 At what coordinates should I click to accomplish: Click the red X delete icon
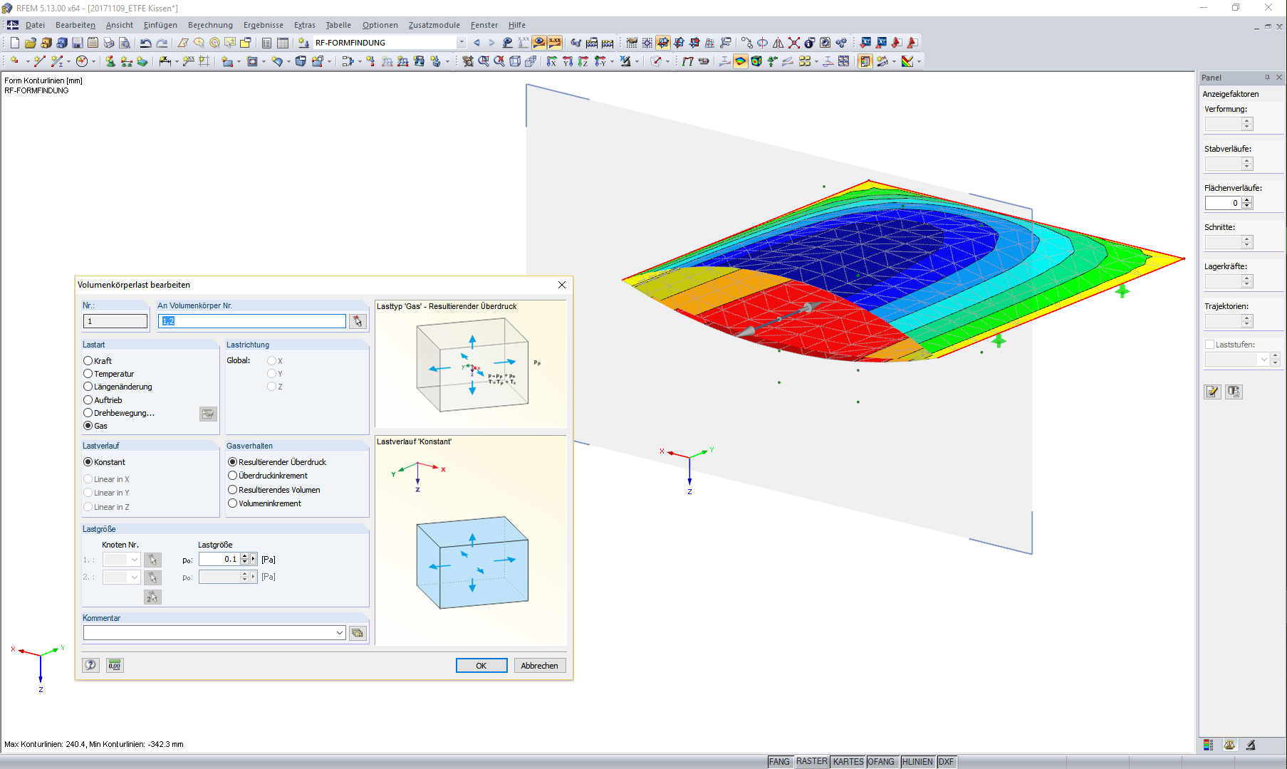pos(793,43)
